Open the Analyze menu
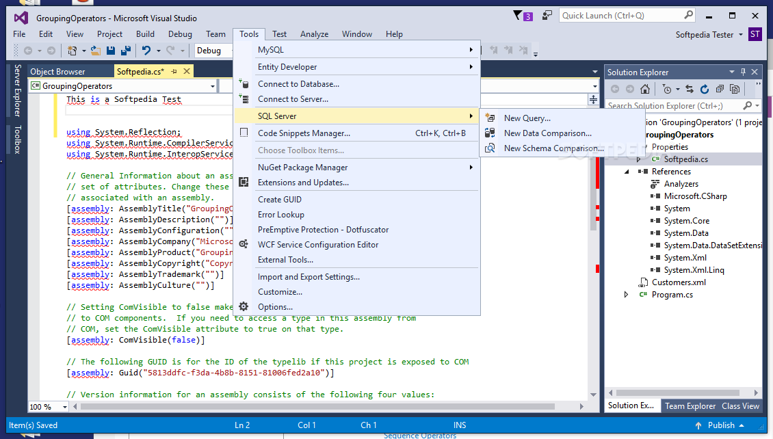Viewport: 773px width, 439px height. tap(314, 34)
